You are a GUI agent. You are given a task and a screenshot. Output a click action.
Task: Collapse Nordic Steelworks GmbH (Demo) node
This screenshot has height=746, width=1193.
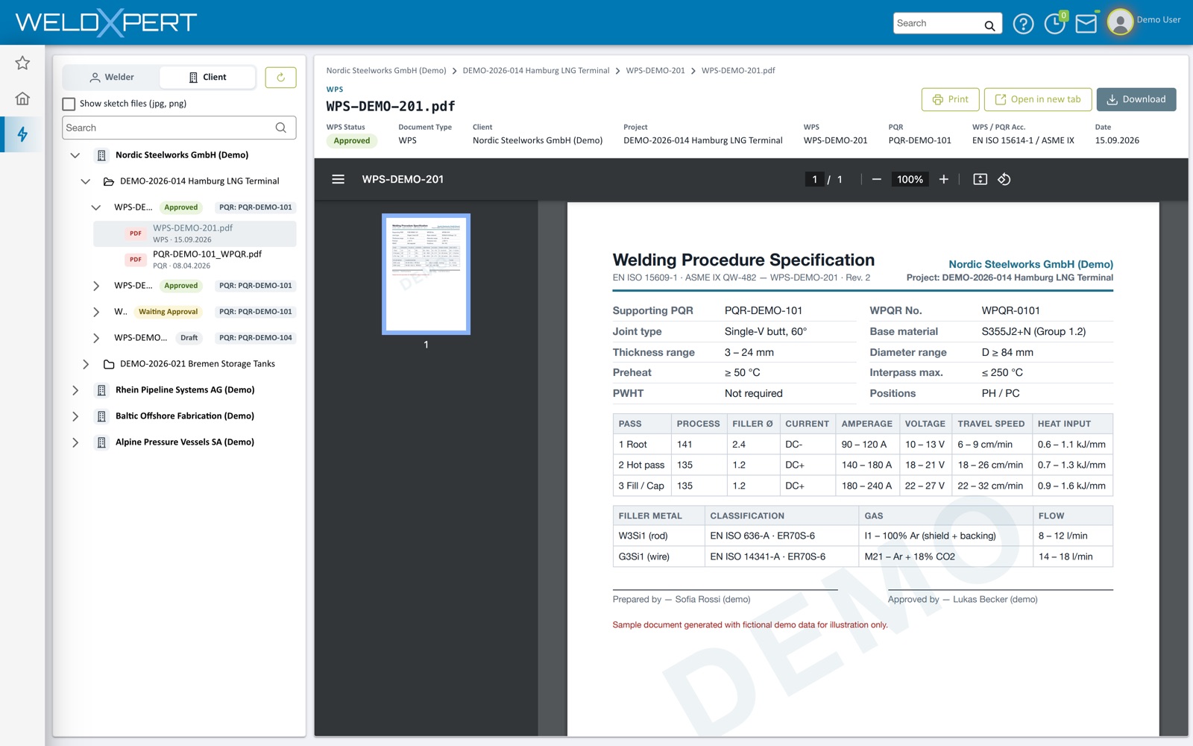pos(75,155)
